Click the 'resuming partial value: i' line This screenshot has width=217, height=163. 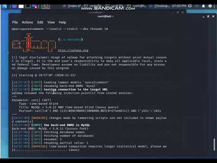(x=50, y=143)
